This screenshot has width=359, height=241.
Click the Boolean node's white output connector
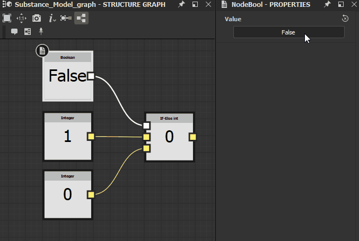[x=91, y=76]
